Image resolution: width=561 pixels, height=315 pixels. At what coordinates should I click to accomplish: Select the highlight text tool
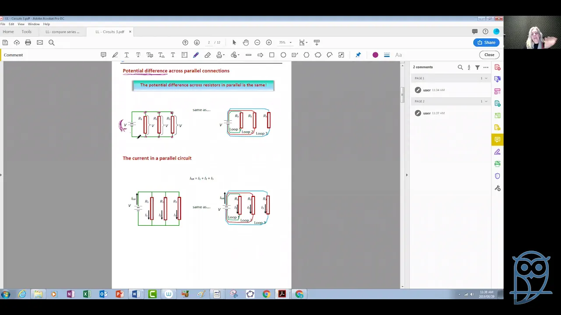[115, 55]
